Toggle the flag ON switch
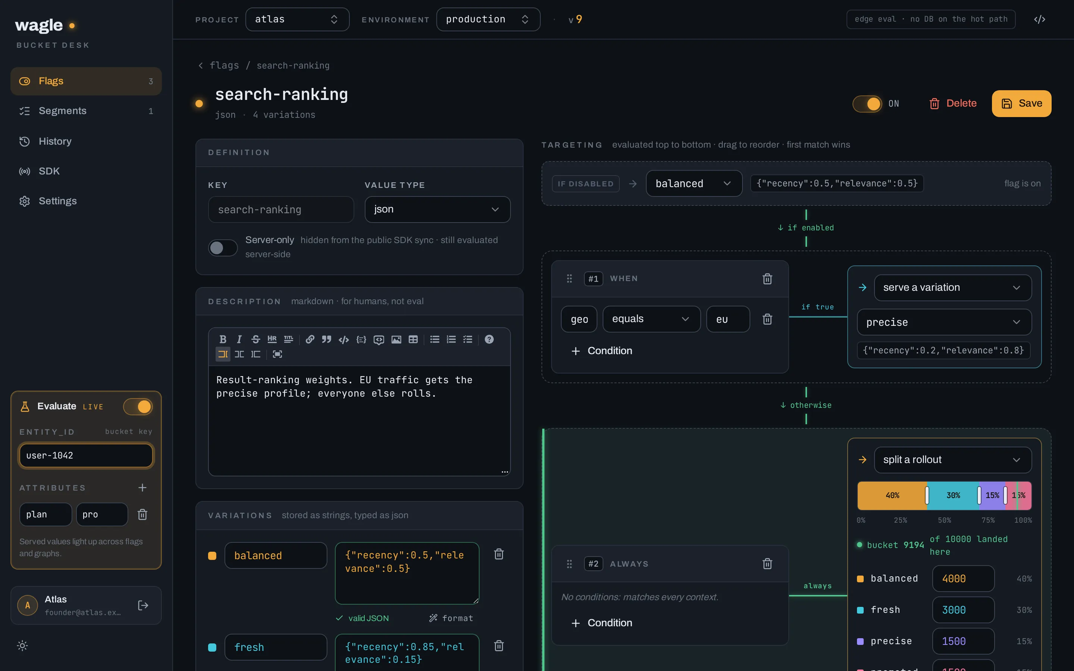The image size is (1074, 671). click(867, 104)
